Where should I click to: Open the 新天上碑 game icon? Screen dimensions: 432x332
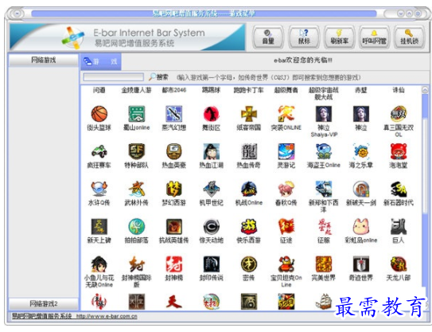[x=99, y=226]
